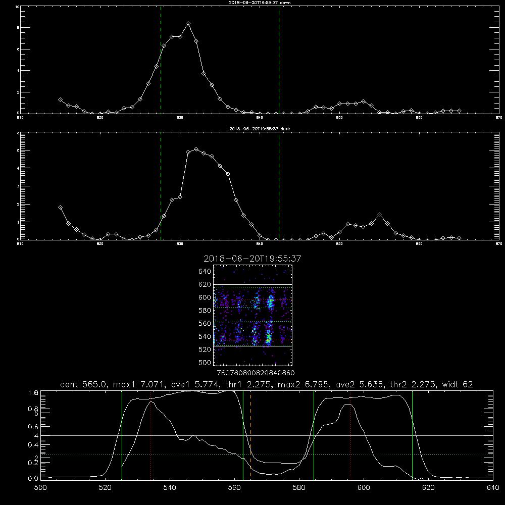Click the green solid line left of orange dashed line
Screen dimensions: 505x505
pos(243,435)
